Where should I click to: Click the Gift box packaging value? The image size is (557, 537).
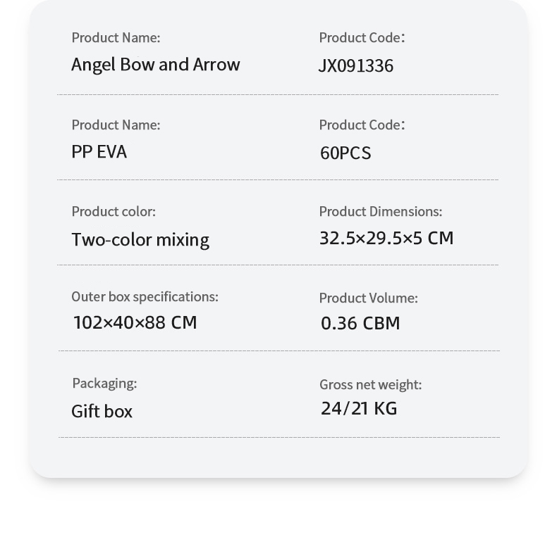[102, 411]
